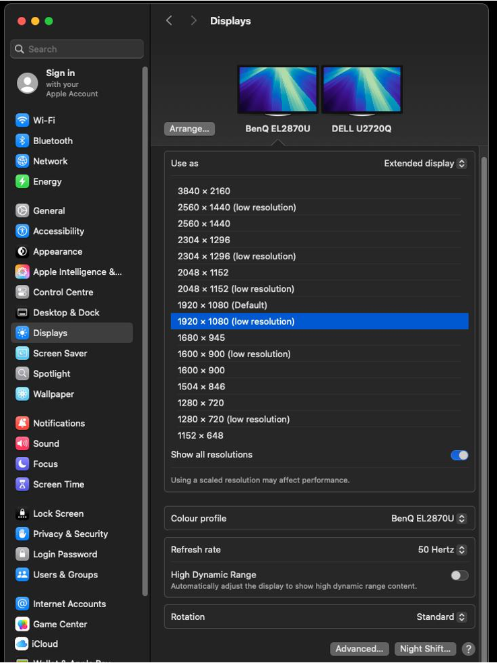Click the Game Center icon
This screenshot has width=497, height=663.
coord(22,624)
